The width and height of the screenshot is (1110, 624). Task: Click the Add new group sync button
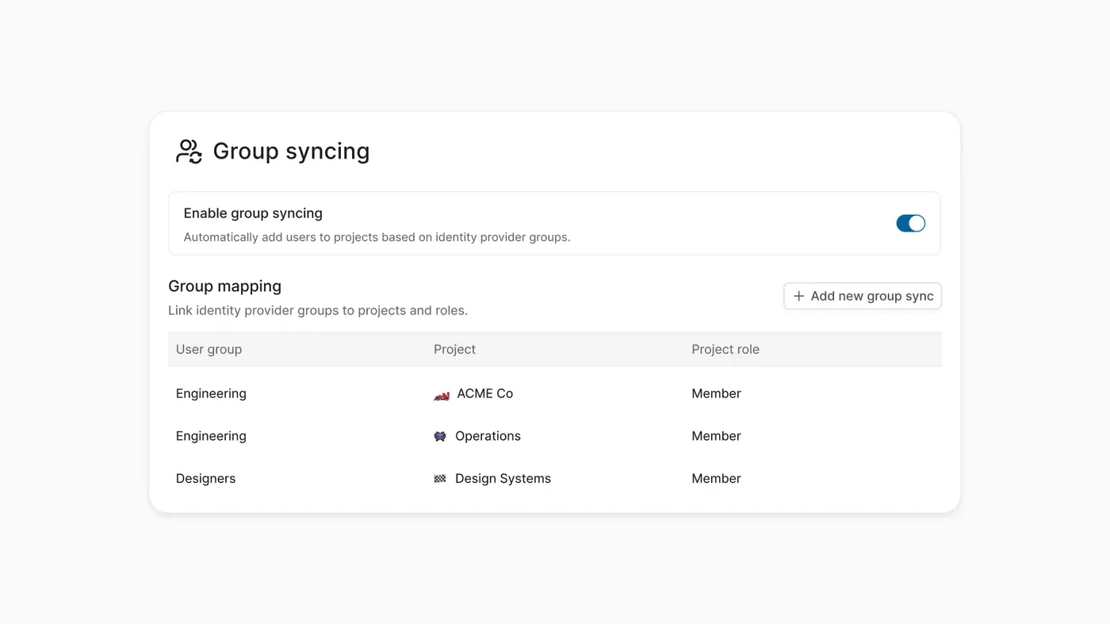point(863,296)
